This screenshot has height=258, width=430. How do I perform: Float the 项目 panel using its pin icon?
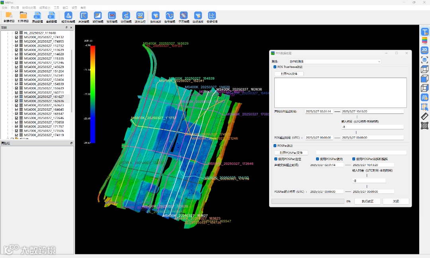pyautogui.click(x=66, y=27)
